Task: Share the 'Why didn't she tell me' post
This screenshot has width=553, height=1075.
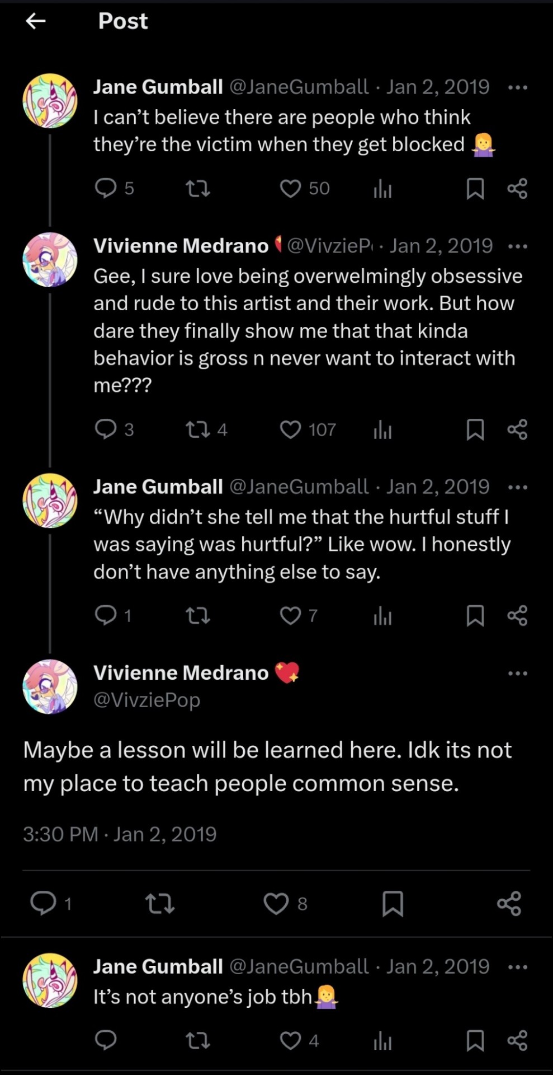Action: [517, 616]
